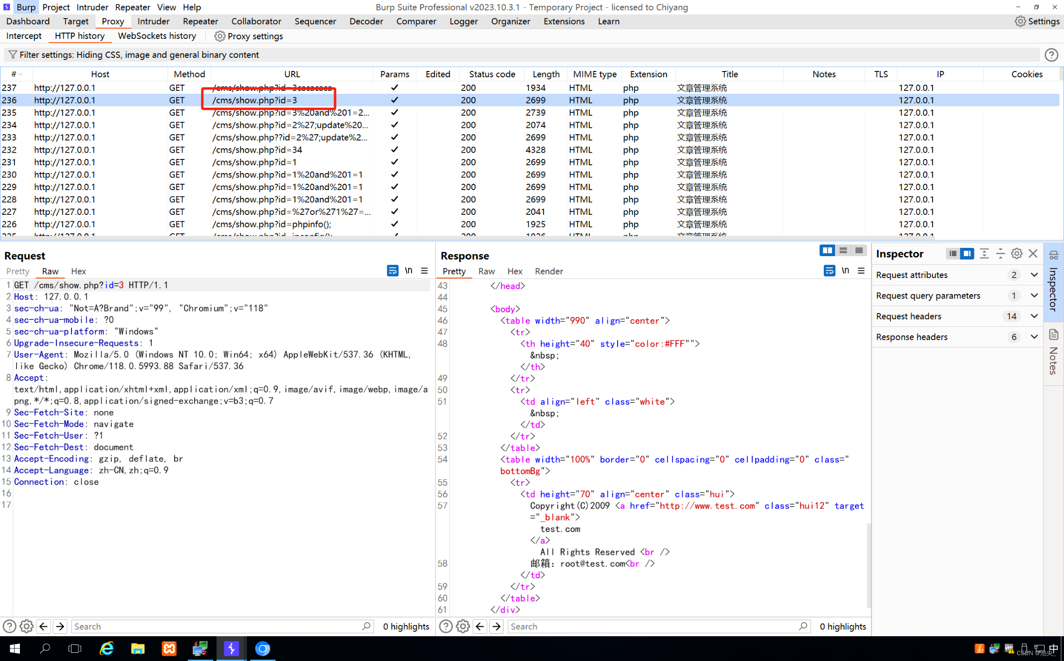Click the request search magnifier icon

pos(366,626)
